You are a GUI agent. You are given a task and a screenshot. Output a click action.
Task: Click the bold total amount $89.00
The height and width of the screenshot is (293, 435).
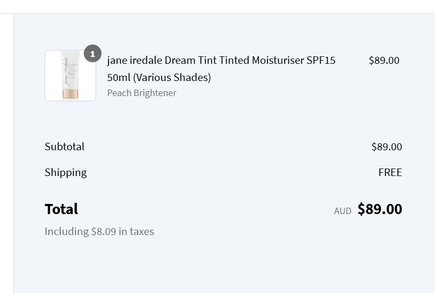point(380,209)
